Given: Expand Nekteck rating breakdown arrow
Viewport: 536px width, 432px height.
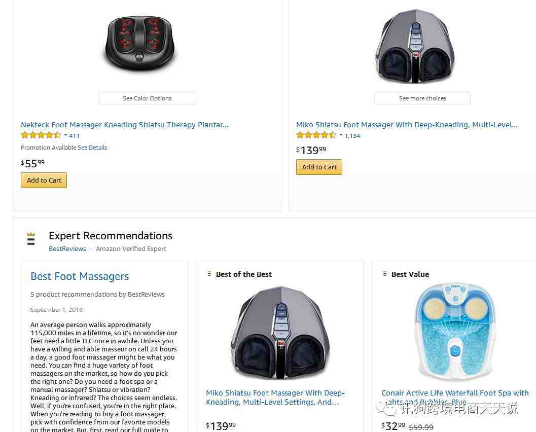Looking at the screenshot, I should point(65,135).
